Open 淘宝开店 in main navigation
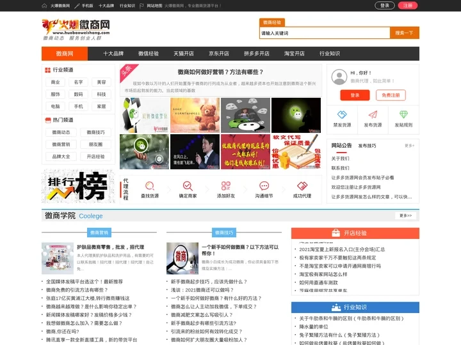This screenshot has height=345, width=461. 295,54
